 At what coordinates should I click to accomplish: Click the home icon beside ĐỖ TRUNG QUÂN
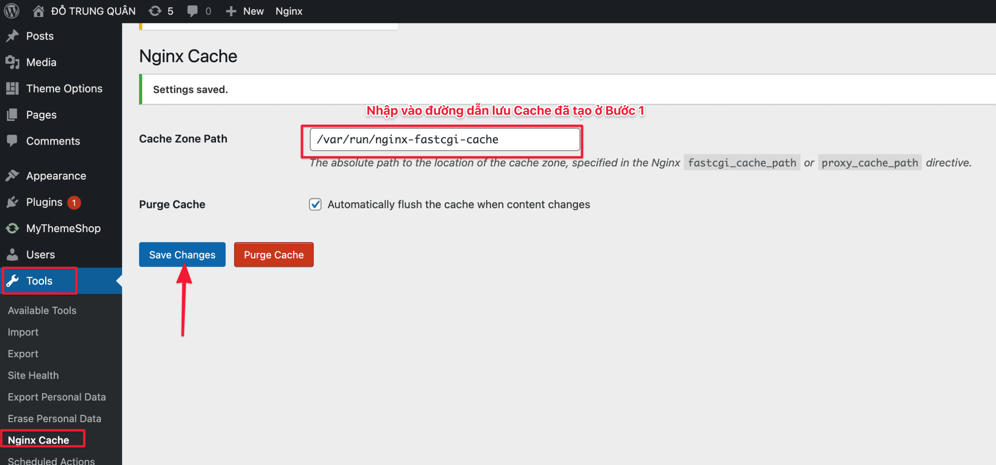click(x=38, y=11)
